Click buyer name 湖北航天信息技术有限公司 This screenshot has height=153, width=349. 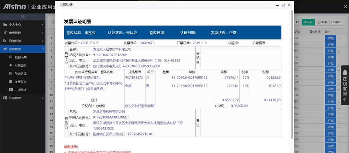click(112, 49)
